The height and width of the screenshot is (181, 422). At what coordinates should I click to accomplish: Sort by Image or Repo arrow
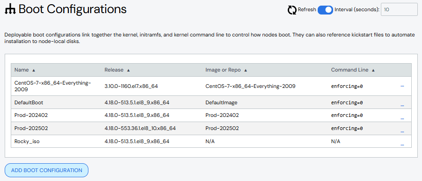(x=246, y=70)
